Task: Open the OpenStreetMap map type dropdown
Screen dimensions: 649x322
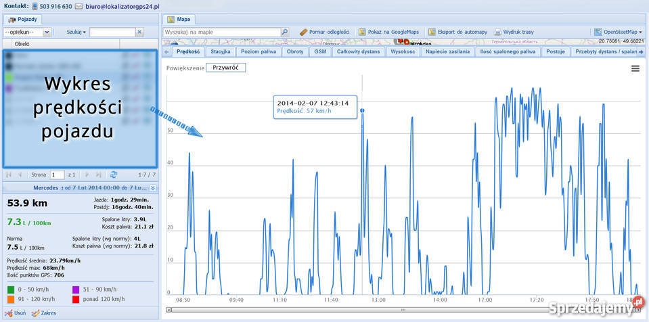Action: click(641, 32)
